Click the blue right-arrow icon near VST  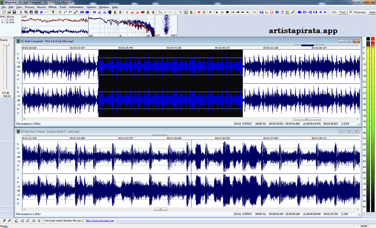[x=325, y=12]
